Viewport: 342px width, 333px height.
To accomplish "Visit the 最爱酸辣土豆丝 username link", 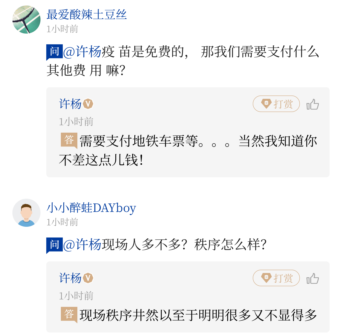I will [x=87, y=15].
